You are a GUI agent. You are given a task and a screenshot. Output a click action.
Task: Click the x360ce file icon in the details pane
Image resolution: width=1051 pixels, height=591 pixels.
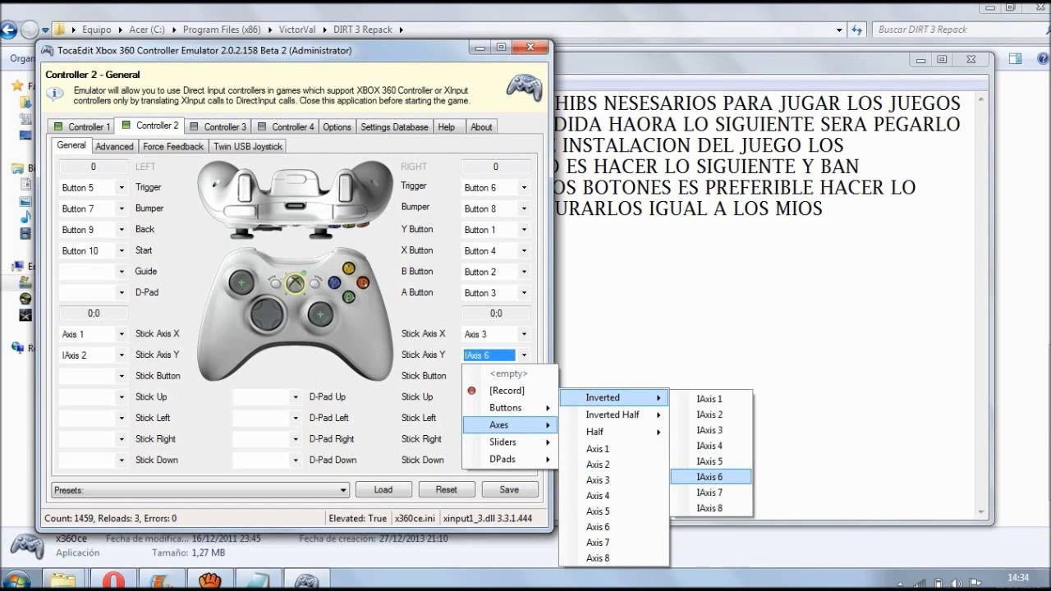coord(26,546)
